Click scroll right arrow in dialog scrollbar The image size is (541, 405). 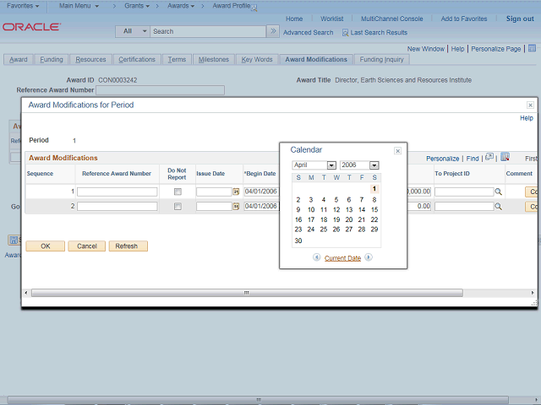click(533, 293)
